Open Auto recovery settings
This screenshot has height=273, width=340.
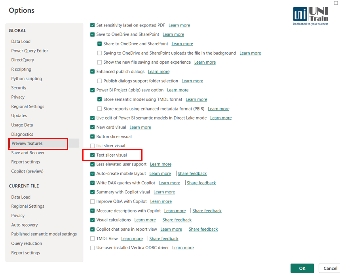pyautogui.click(x=24, y=225)
